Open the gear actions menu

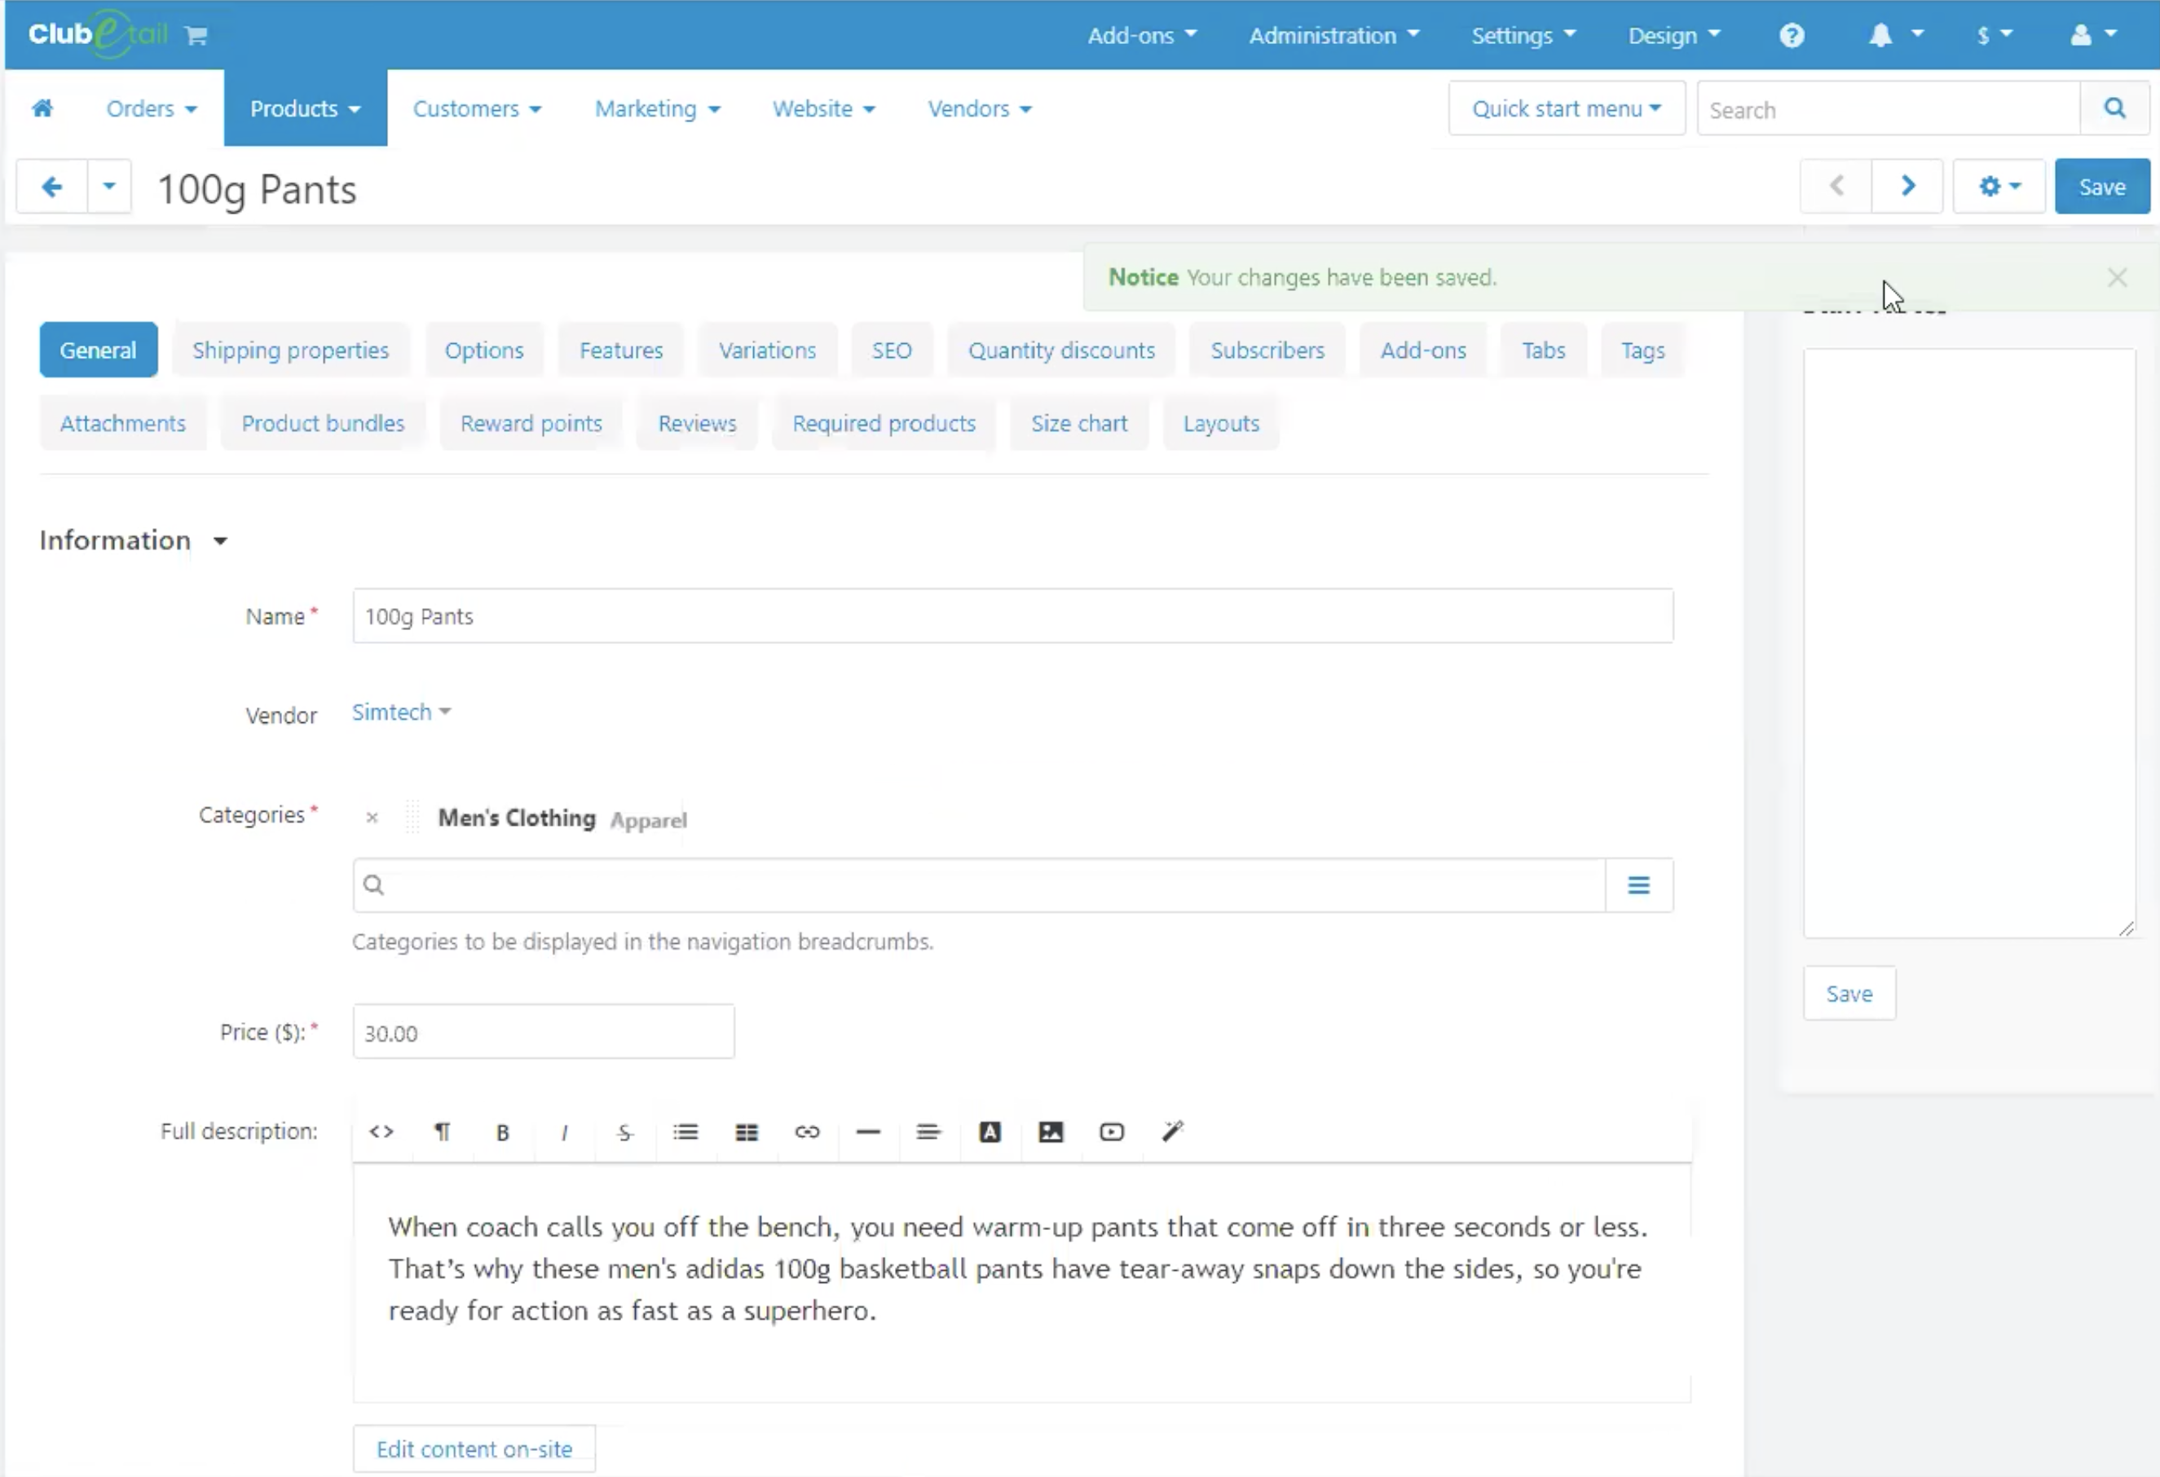pyautogui.click(x=1999, y=186)
